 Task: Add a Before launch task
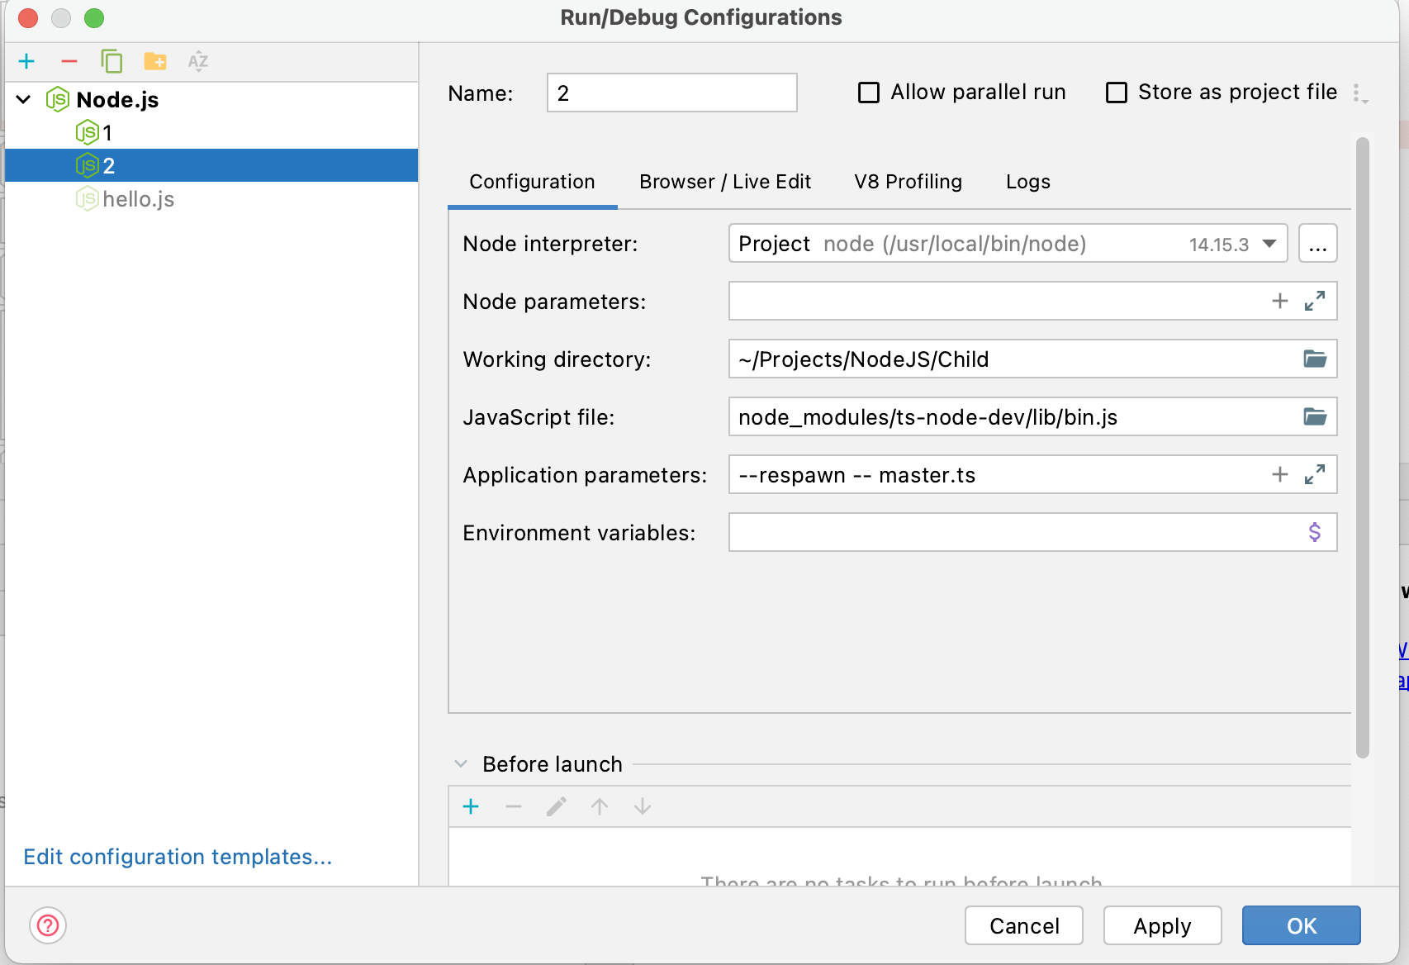pyautogui.click(x=471, y=806)
